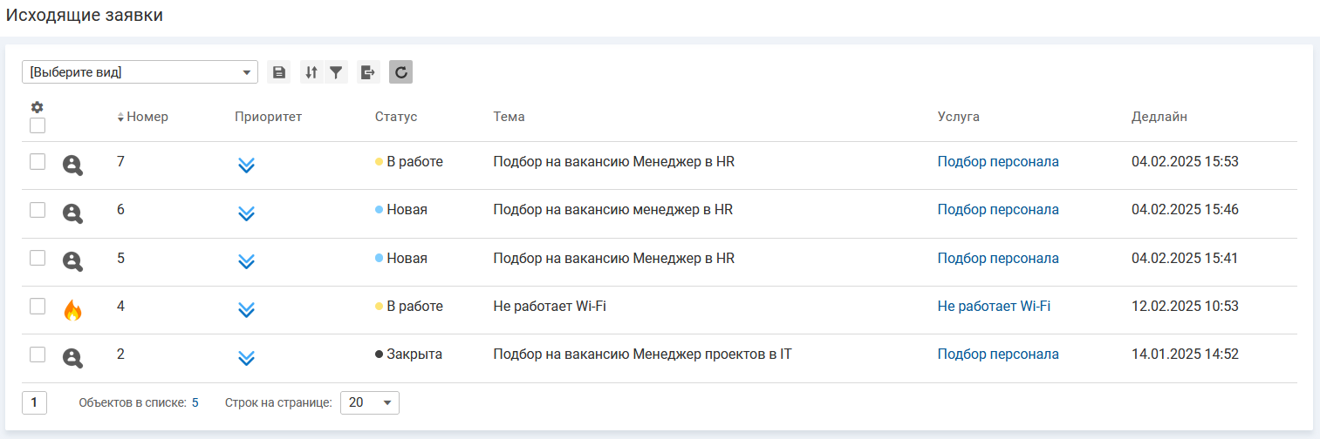This screenshot has height=439, width=1320.
Task: Tick the select-all checkbox in the header
Action: pos(38,125)
